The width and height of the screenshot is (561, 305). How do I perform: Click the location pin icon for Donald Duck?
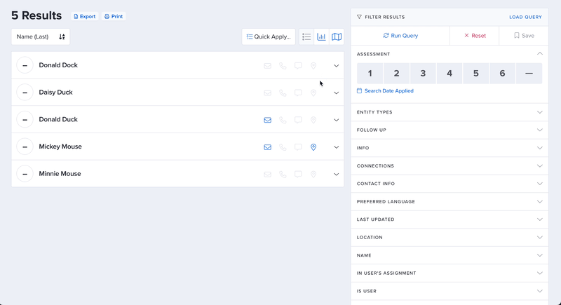pos(313,120)
